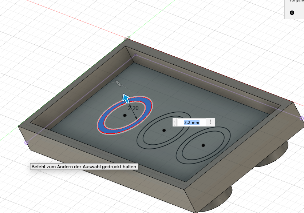Click the 2.2 mm distance input field
The width and height of the screenshot is (304, 213).
[x=192, y=122]
